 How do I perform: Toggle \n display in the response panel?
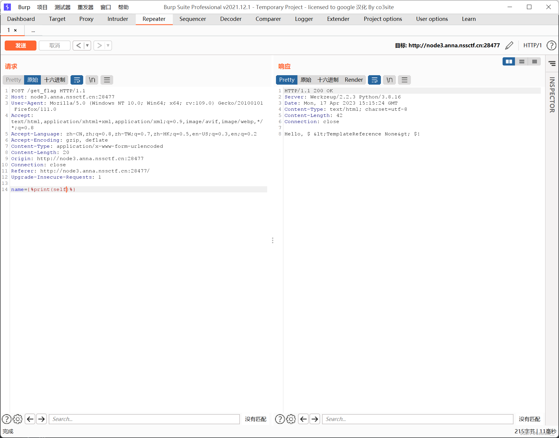pos(389,80)
